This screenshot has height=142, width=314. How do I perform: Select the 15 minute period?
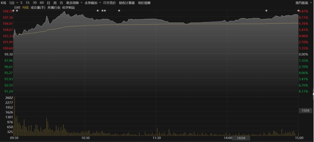[28, 3]
